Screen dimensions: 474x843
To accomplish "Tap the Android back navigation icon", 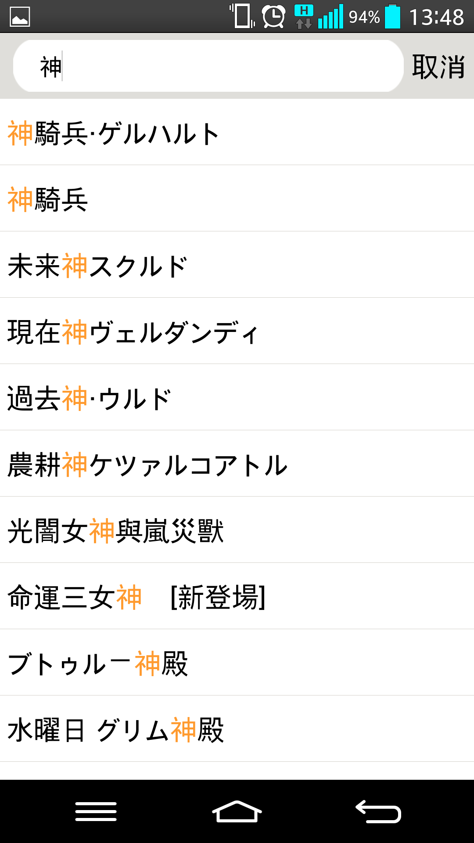I will 378,811.
